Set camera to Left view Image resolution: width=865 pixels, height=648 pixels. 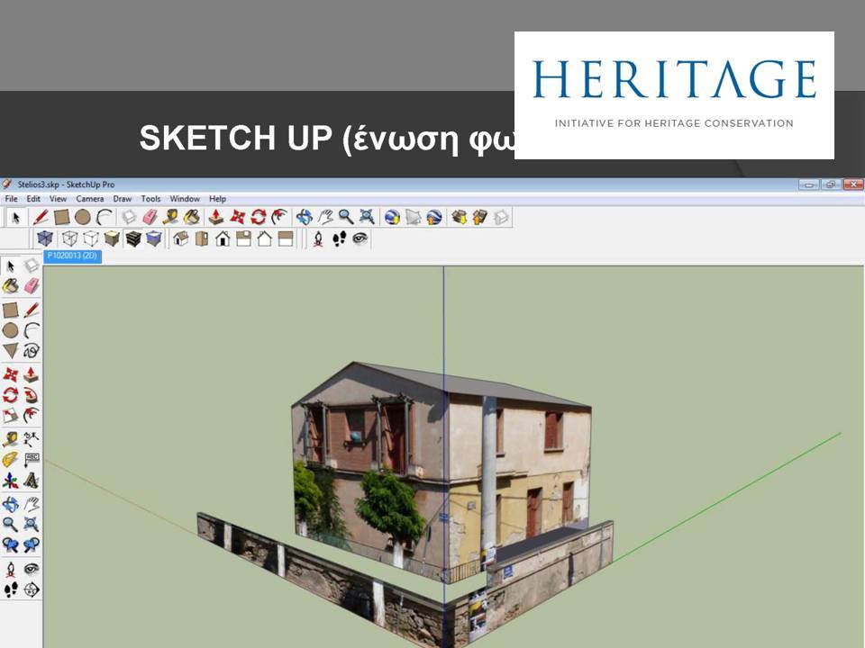pyautogui.click(x=286, y=238)
